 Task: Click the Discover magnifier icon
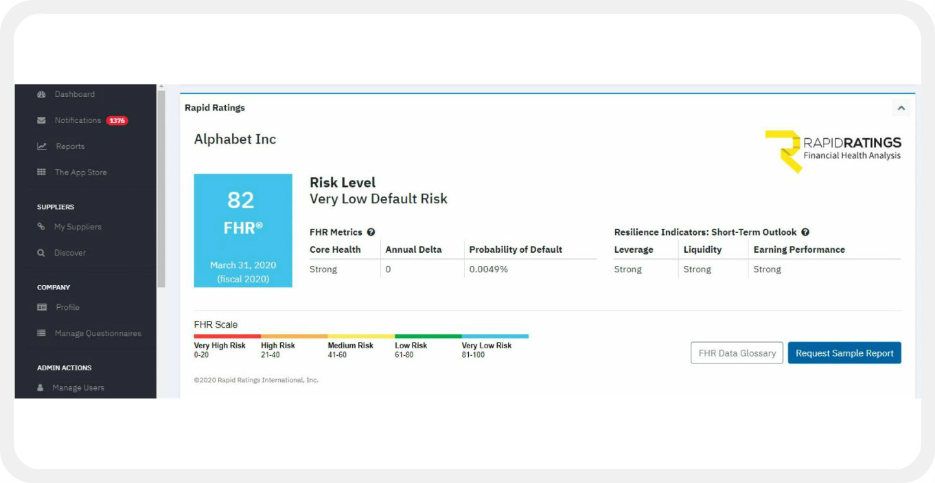(41, 253)
